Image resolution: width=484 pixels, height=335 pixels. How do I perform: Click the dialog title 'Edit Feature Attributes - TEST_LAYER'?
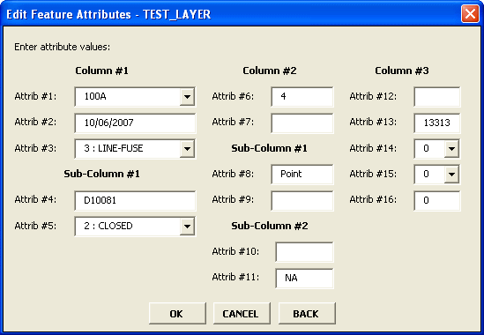pyautogui.click(x=108, y=14)
